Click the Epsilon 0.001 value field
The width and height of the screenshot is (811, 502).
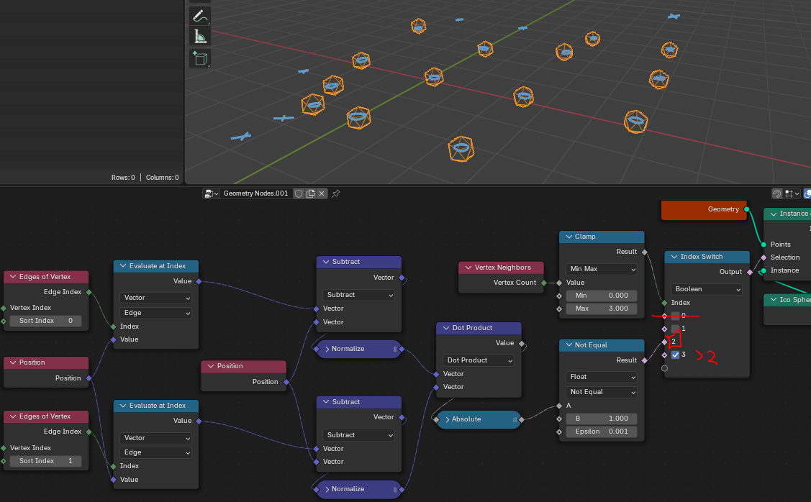pos(602,432)
